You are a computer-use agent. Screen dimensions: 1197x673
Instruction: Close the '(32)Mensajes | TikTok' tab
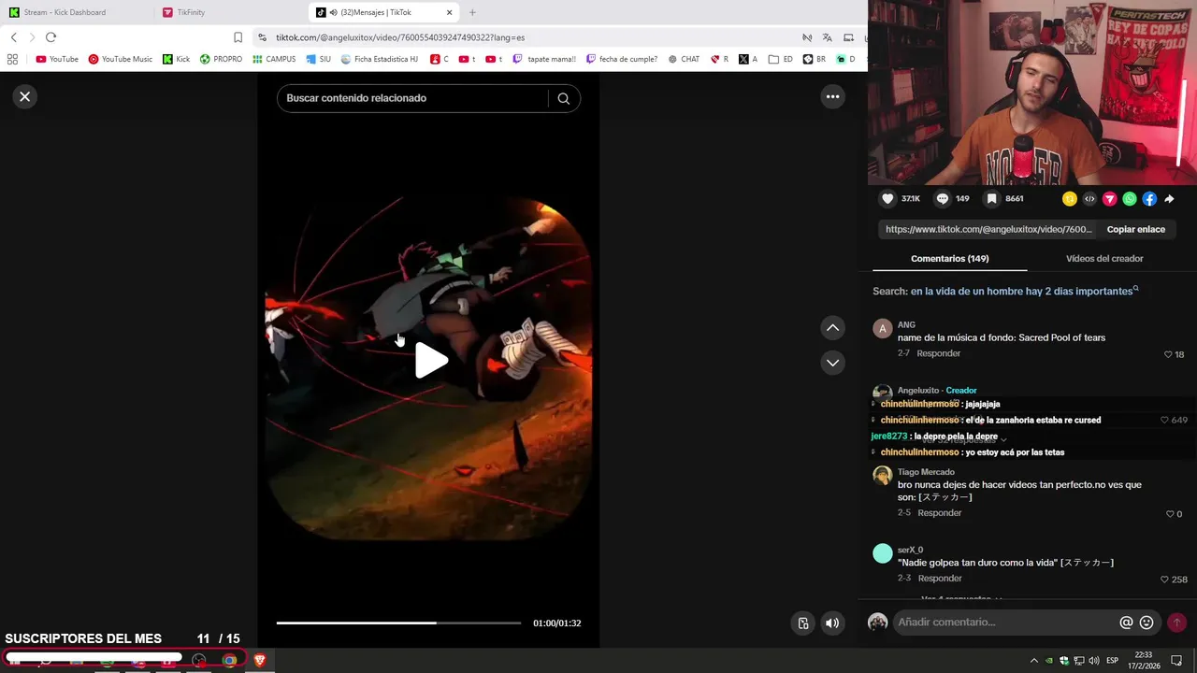(449, 12)
